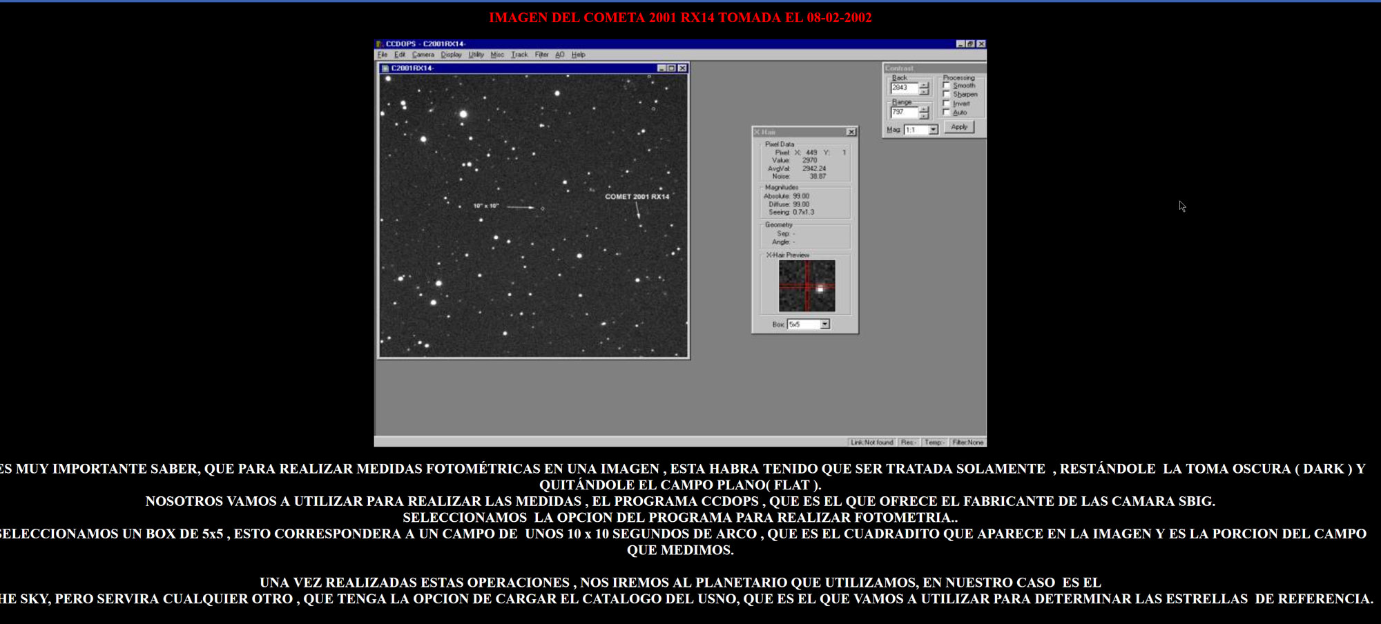Check the Invert option
The image size is (1381, 624).
pyautogui.click(x=947, y=104)
